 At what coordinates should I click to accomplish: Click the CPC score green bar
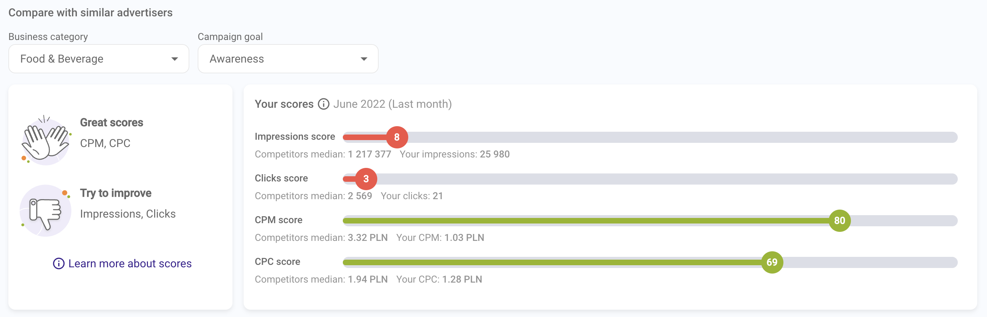pyautogui.click(x=536, y=262)
